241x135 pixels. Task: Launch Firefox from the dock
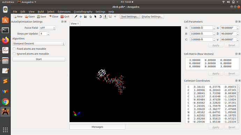pos(5,40)
